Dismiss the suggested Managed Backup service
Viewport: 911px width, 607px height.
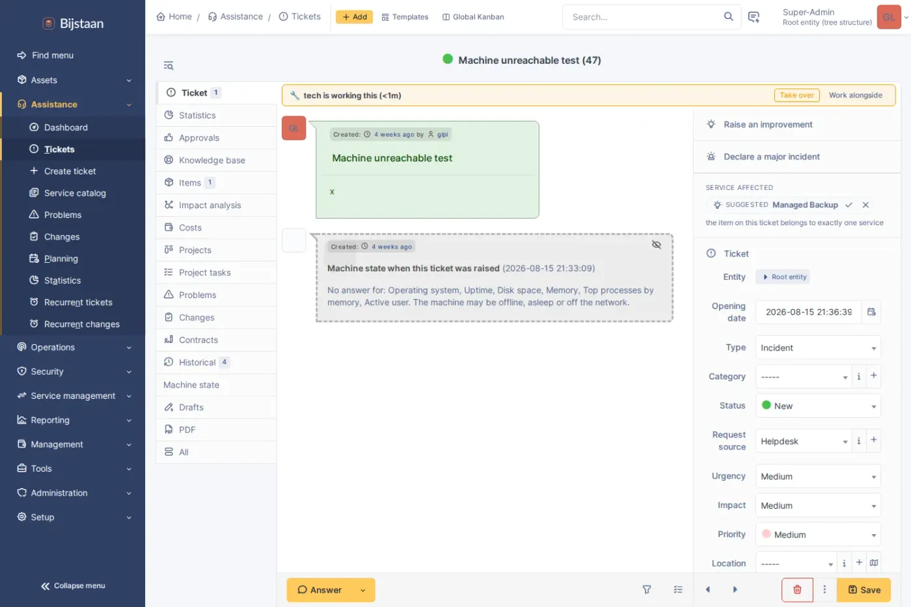[x=865, y=205]
